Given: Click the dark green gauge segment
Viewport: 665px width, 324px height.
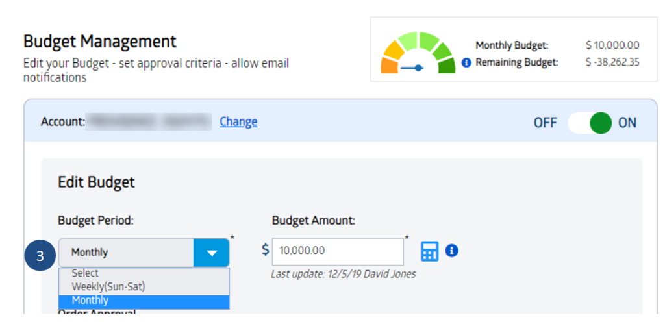Looking at the screenshot, I should (x=447, y=66).
